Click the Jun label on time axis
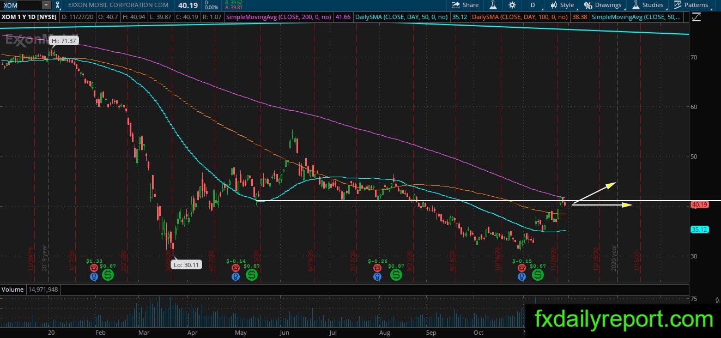The width and height of the screenshot is (721, 338). [284, 331]
